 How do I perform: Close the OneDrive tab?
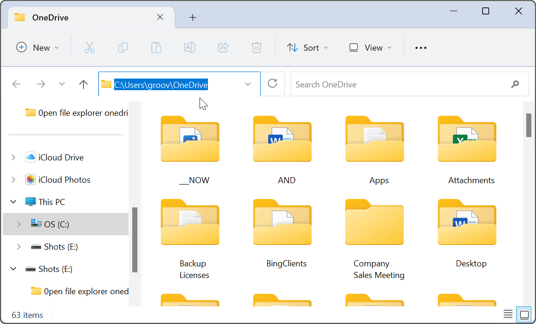coord(160,17)
